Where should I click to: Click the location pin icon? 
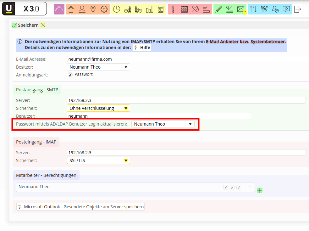coord(93,9)
